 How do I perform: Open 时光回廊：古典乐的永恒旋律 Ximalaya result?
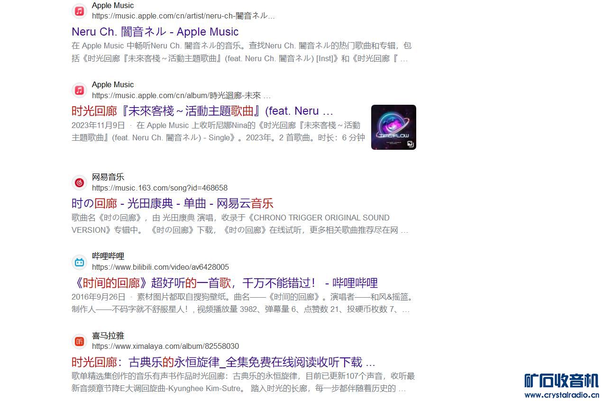[223, 362]
